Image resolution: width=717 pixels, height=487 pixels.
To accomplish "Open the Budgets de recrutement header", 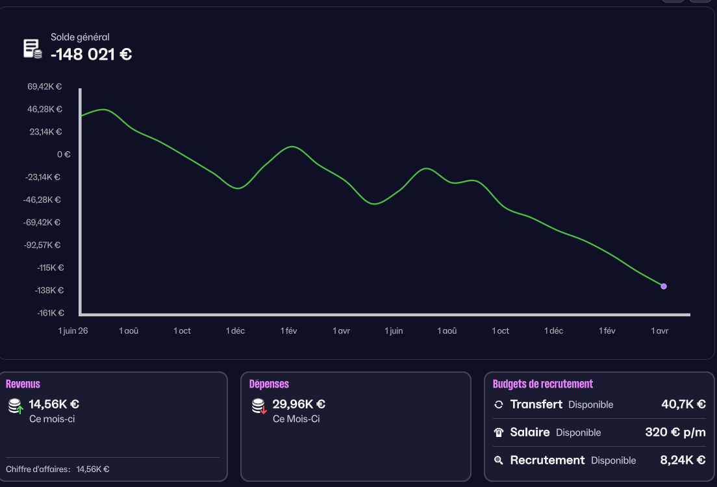I will coord(543,384).
